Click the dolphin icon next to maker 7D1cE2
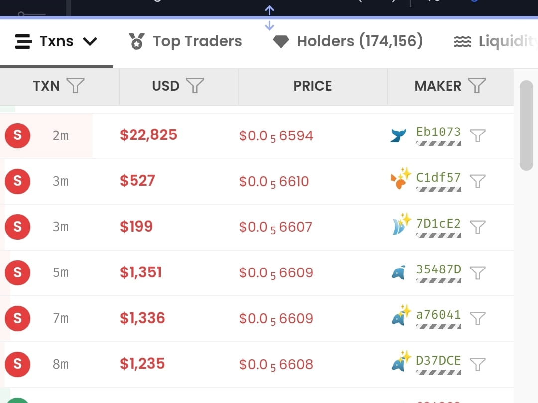Image resolution: width=538 pixels, height=403 pixels. pyautogui.click(x=398, y=226)
